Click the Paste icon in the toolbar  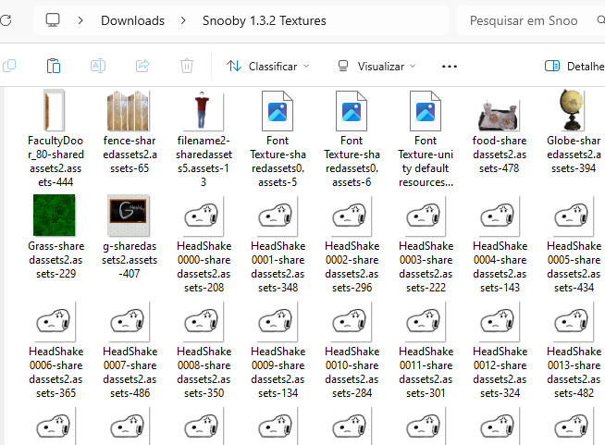54,66
